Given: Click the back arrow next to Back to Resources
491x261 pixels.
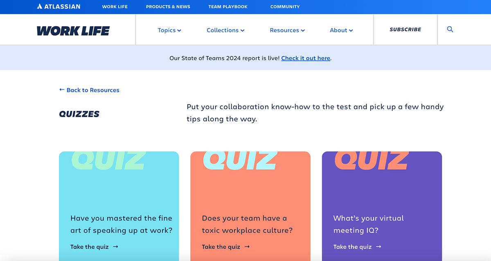Looking at the screenshot, I should click(x=61, y=89).
